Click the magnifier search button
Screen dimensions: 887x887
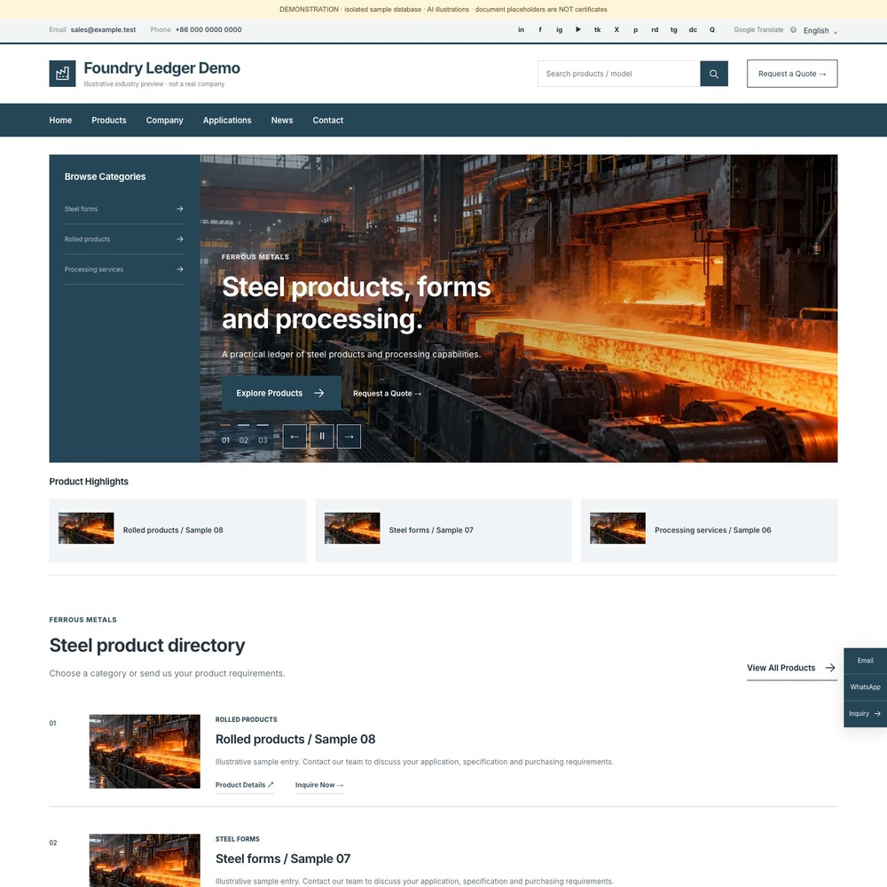(x=714, y=74)
